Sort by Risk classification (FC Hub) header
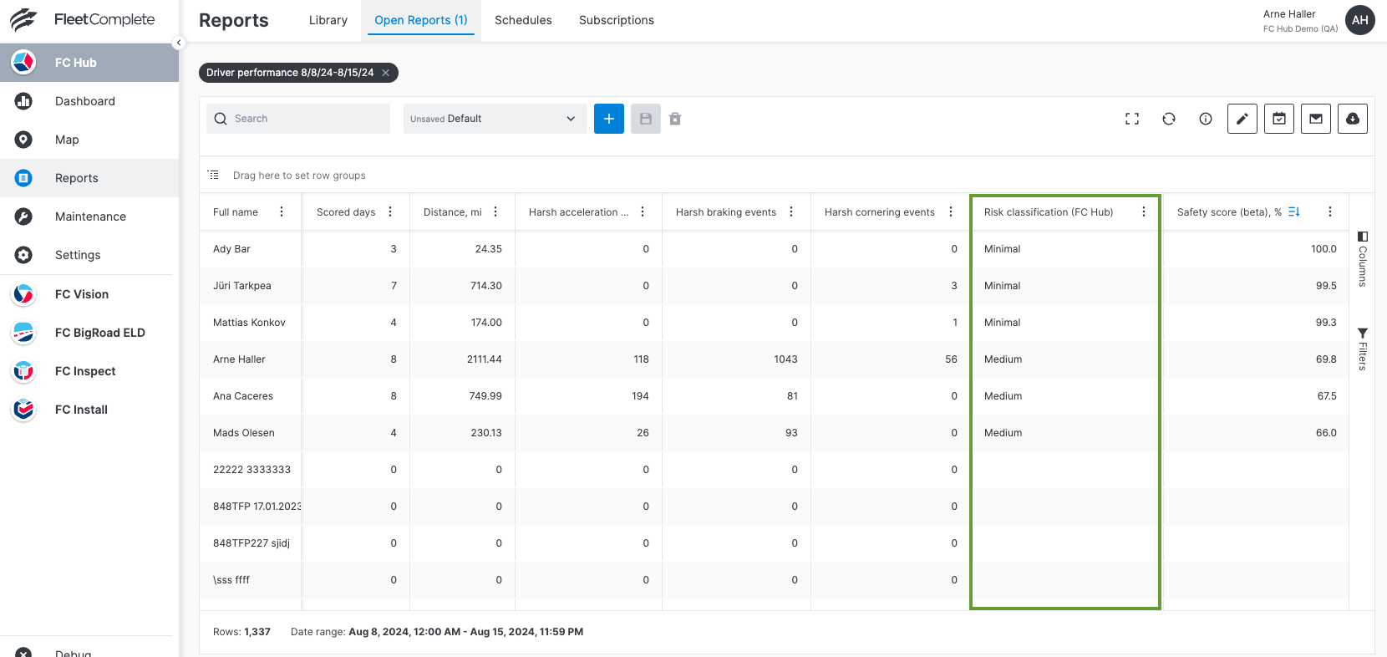 1049,212
